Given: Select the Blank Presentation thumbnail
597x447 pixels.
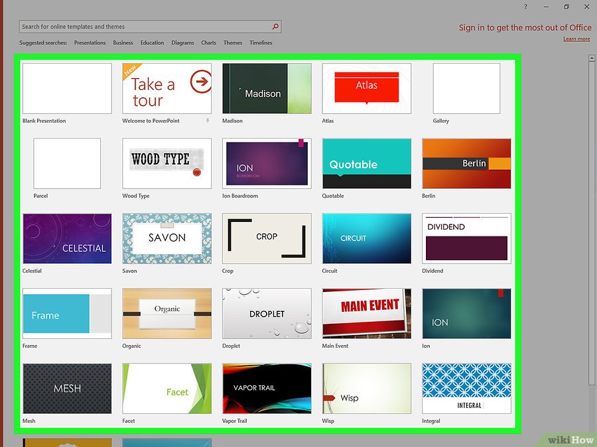Looking at the screenshot, I should pos(67,89).
